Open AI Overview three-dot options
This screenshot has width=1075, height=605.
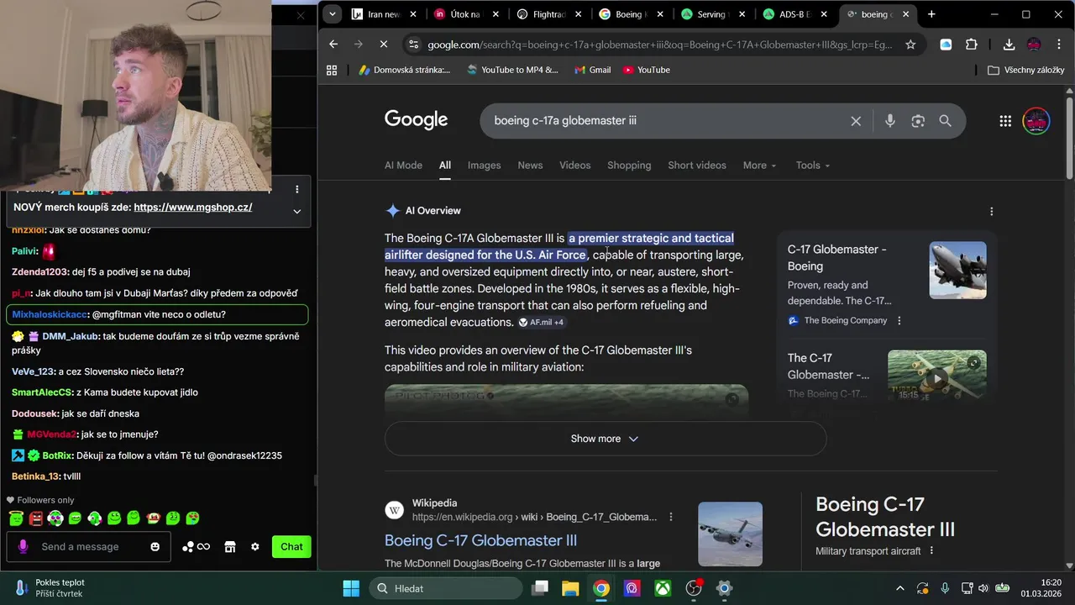tap(991, 211)
